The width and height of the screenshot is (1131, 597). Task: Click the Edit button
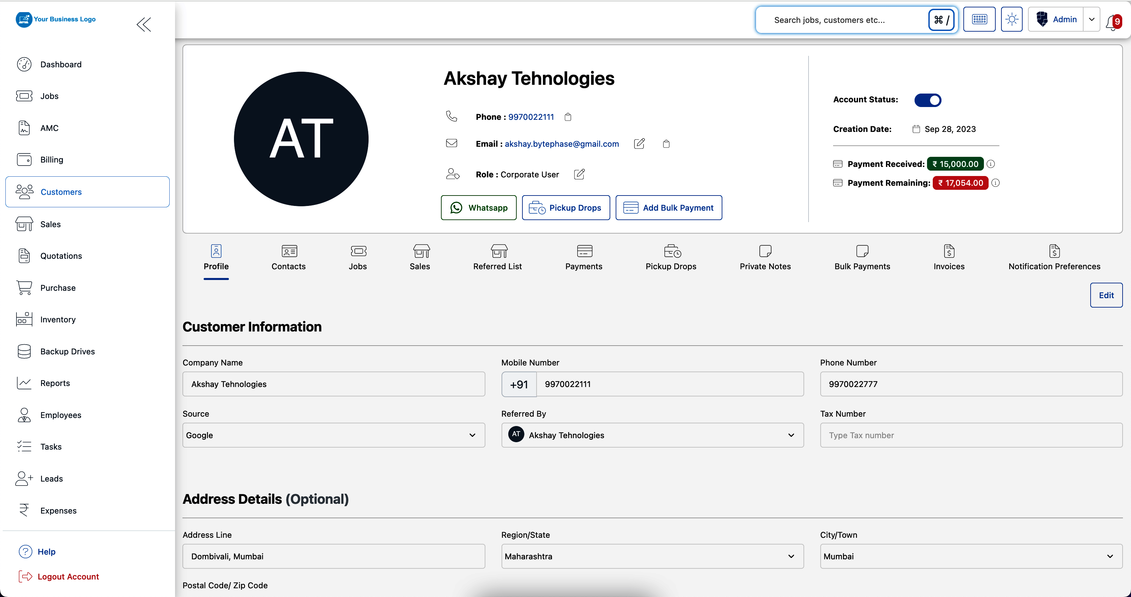point(1106,295)
